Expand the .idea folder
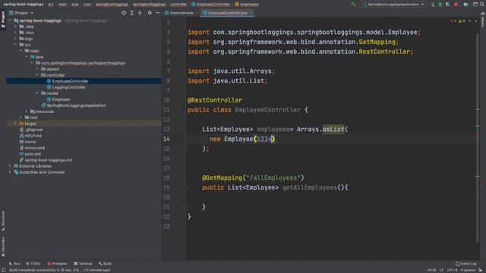Screen dimensions: 486x273 point(15,27)
